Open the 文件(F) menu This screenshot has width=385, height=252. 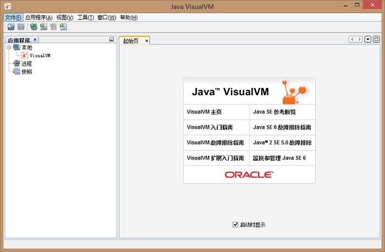13,18
